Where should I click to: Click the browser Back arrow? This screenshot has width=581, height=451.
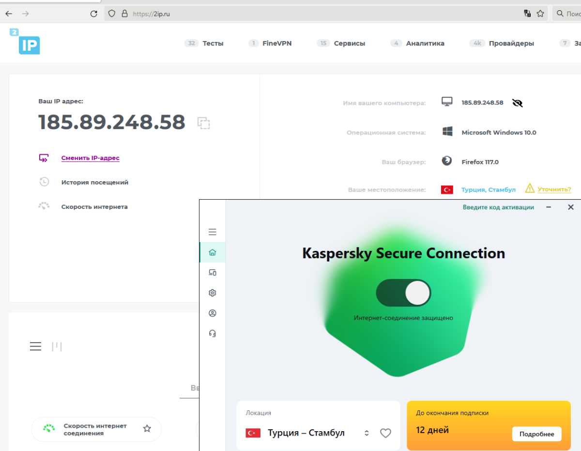coord(9,14)
